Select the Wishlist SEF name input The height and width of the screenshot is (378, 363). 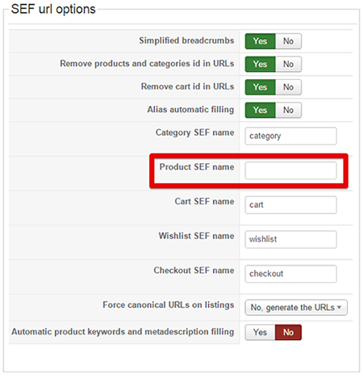point(290,239)
